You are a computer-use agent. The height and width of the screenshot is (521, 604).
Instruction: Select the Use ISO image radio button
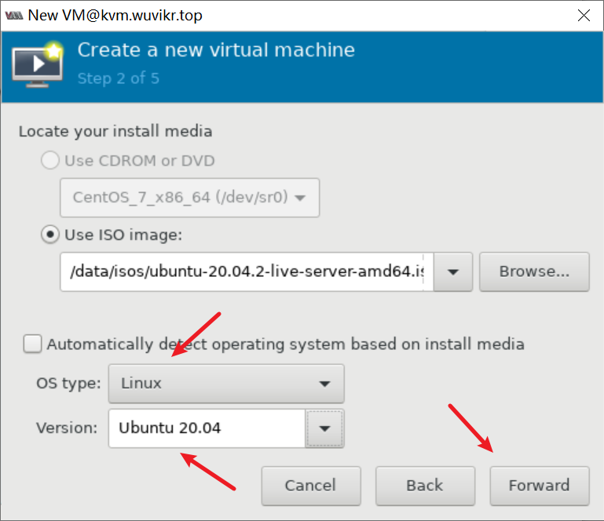50,235
